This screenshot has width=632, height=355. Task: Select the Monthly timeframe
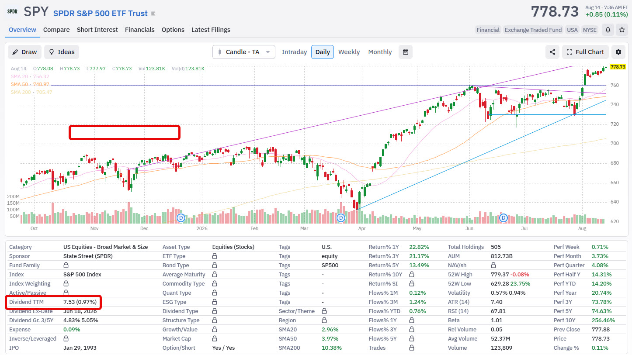click(380, 52)
